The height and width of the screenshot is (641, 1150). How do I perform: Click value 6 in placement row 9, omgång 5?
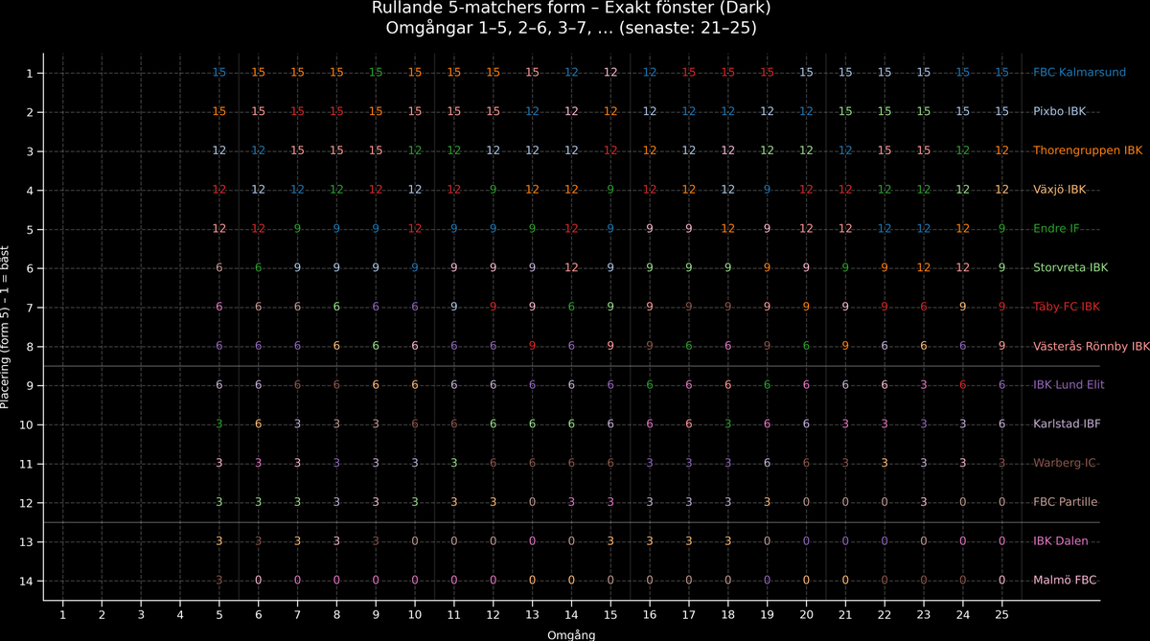219,385
